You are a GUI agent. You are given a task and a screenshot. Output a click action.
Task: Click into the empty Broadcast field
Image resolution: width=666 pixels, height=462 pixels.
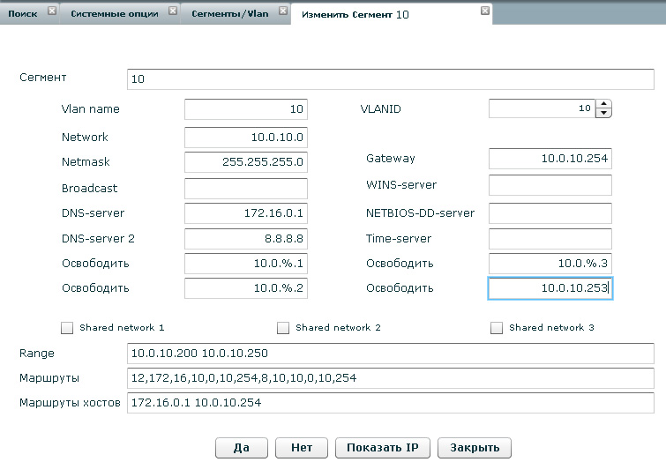point(246,189)
